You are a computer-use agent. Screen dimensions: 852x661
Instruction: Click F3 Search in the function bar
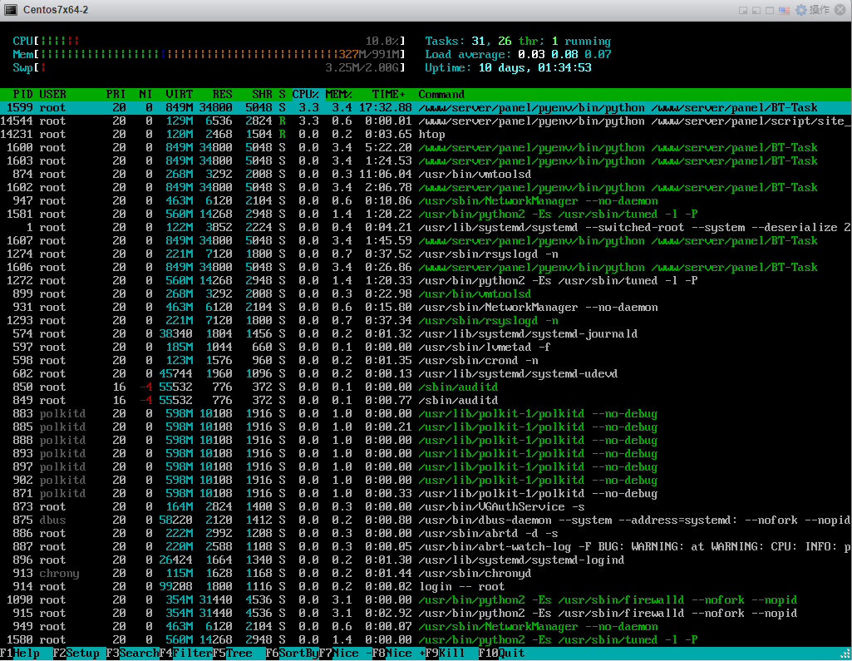tap(133, 653)
